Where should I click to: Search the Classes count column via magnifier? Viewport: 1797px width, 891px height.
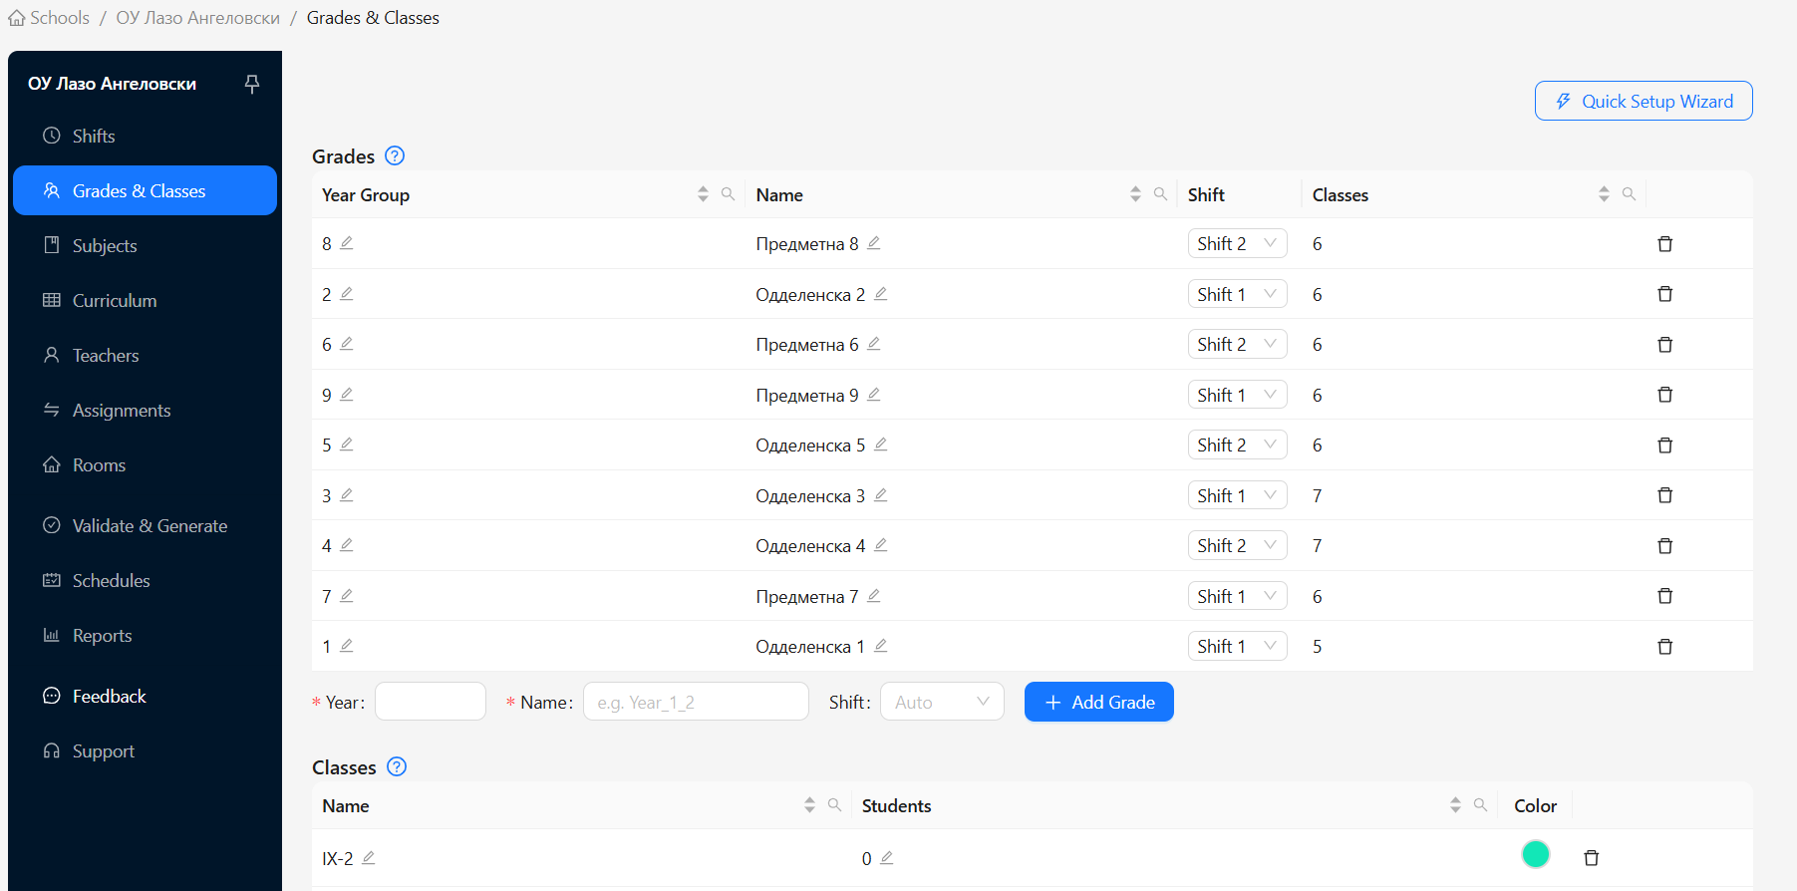pyautogui.click(x=1630, y=194)
